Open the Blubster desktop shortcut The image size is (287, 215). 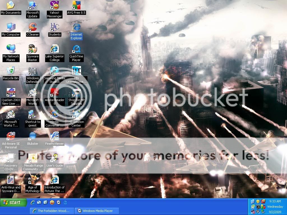coord(33,139)
